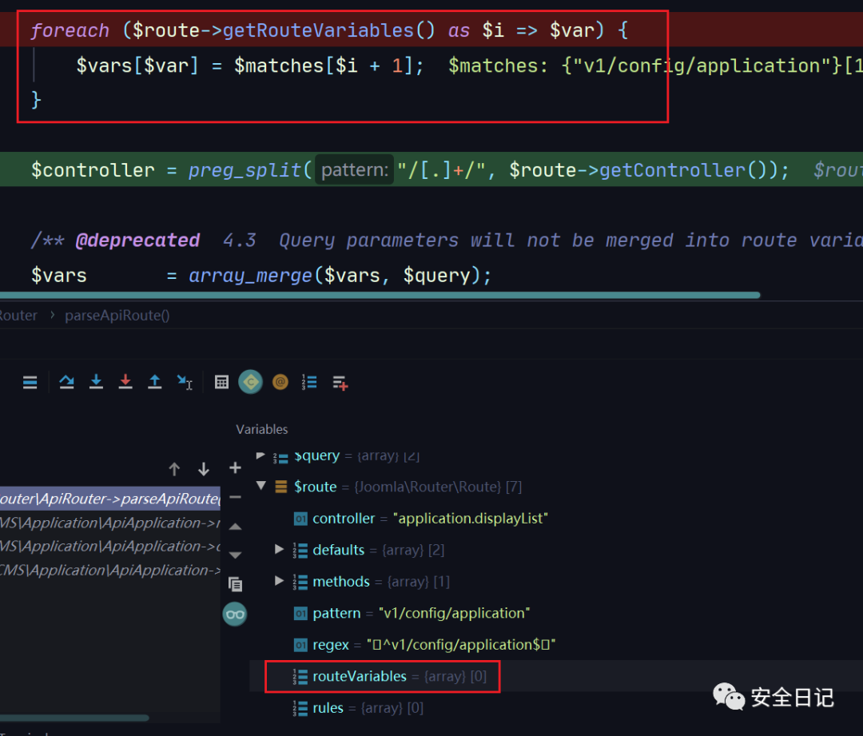The width and height of the screenshot is (863, 736).
Task: Click the plus New Watch button
Action: coord(235,467)
